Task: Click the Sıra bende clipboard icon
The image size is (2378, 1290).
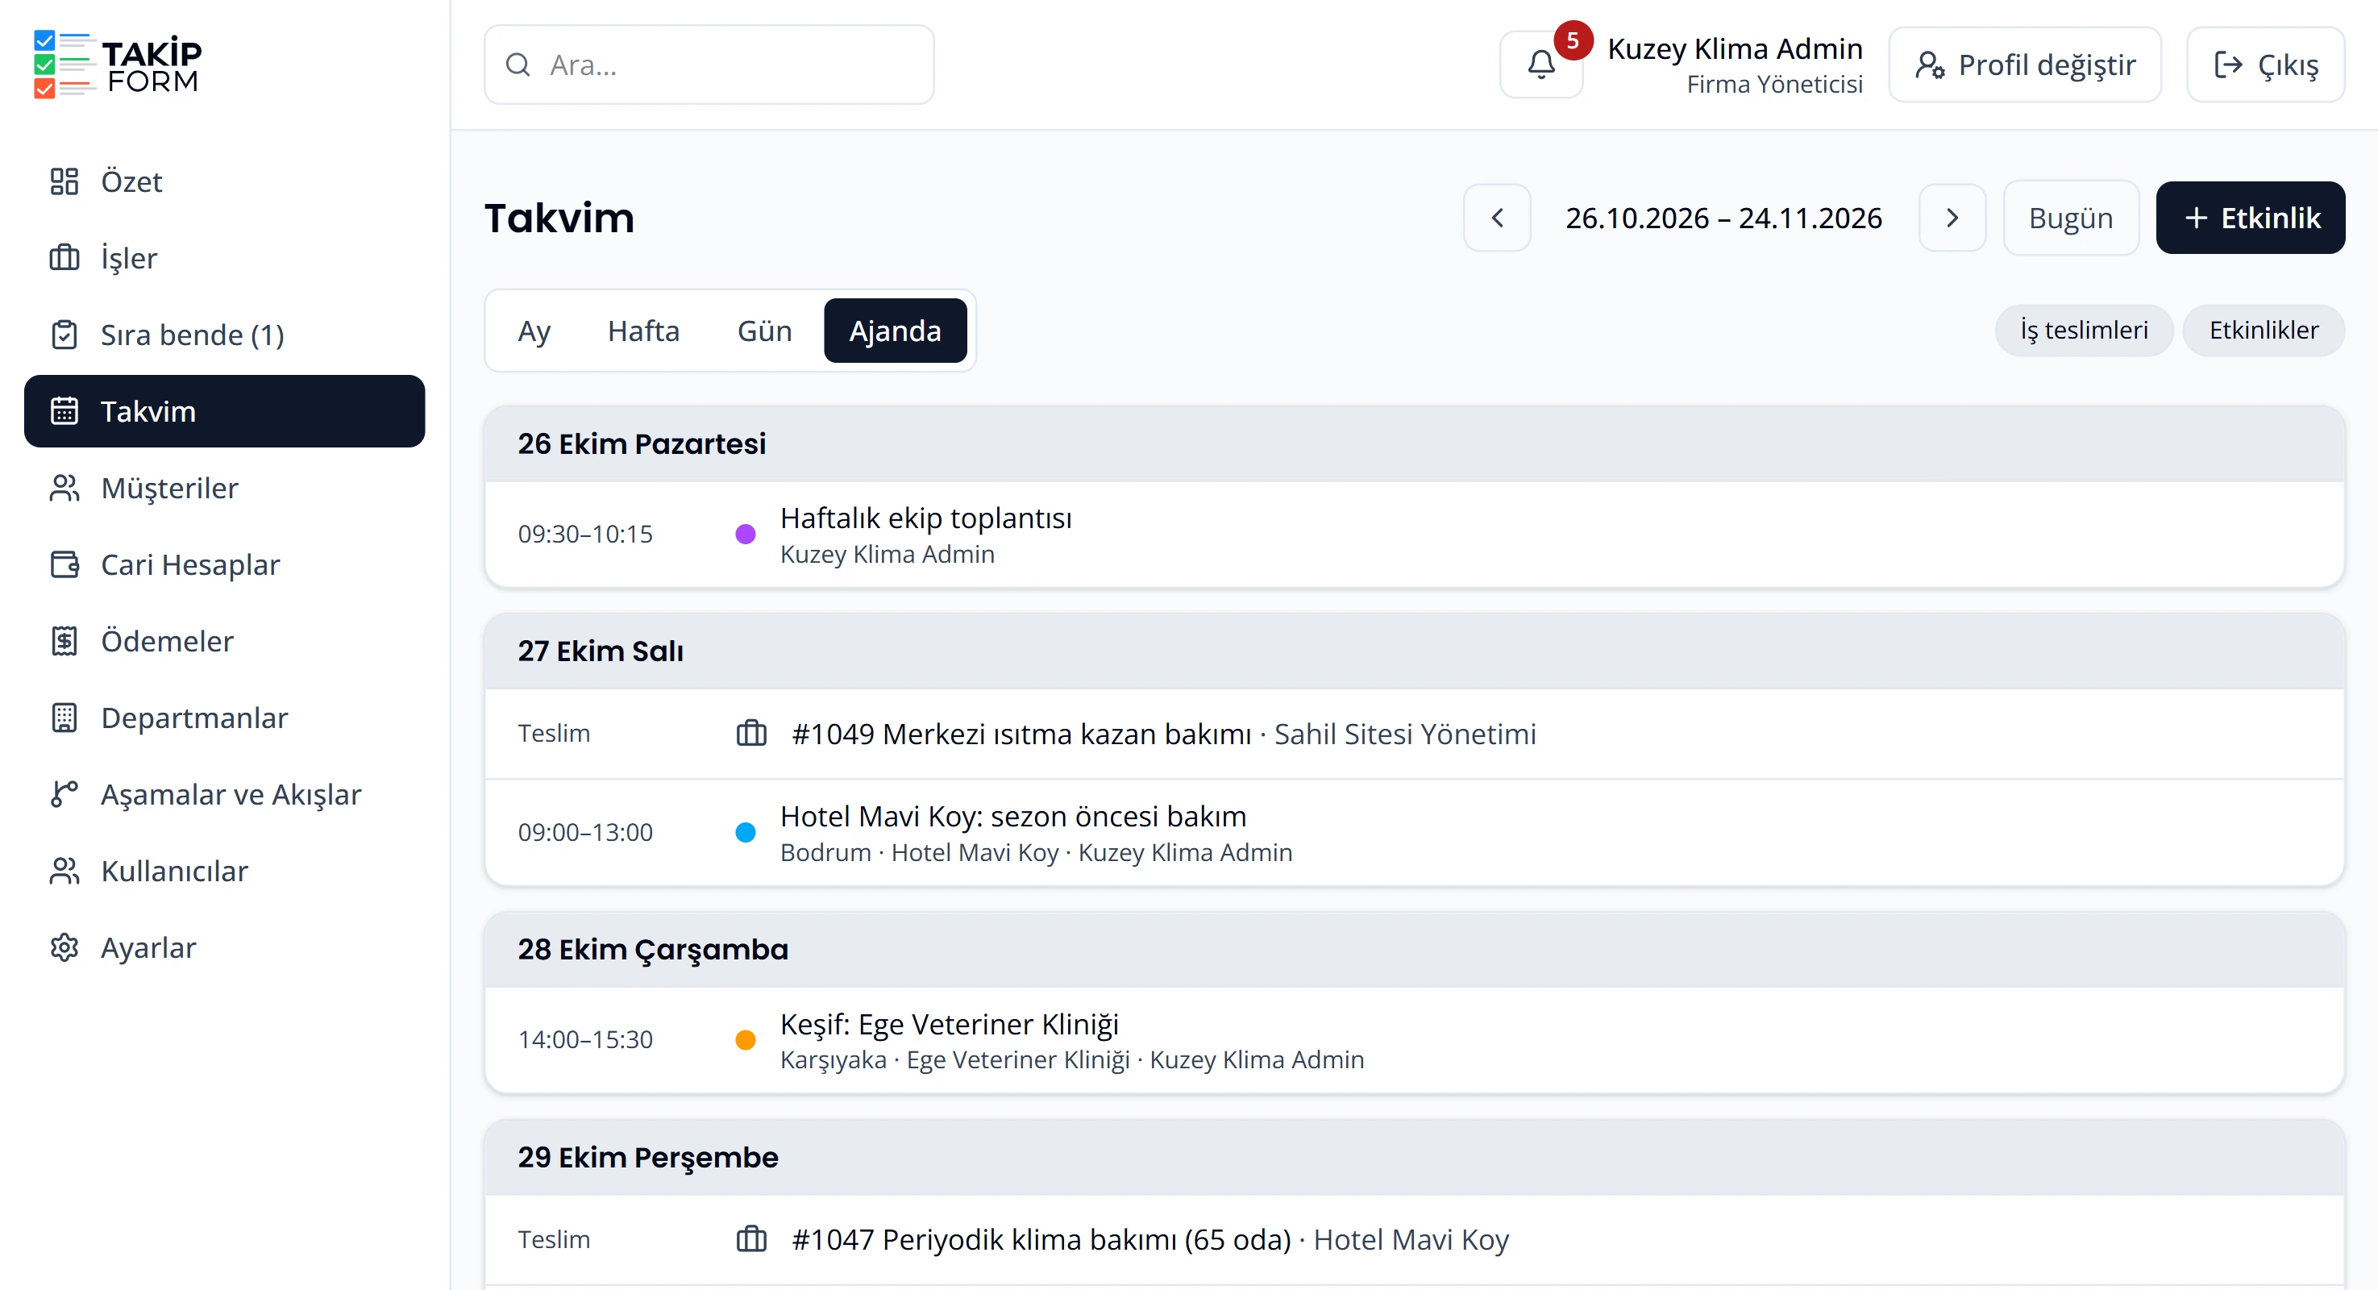Action: coord(64,335)
